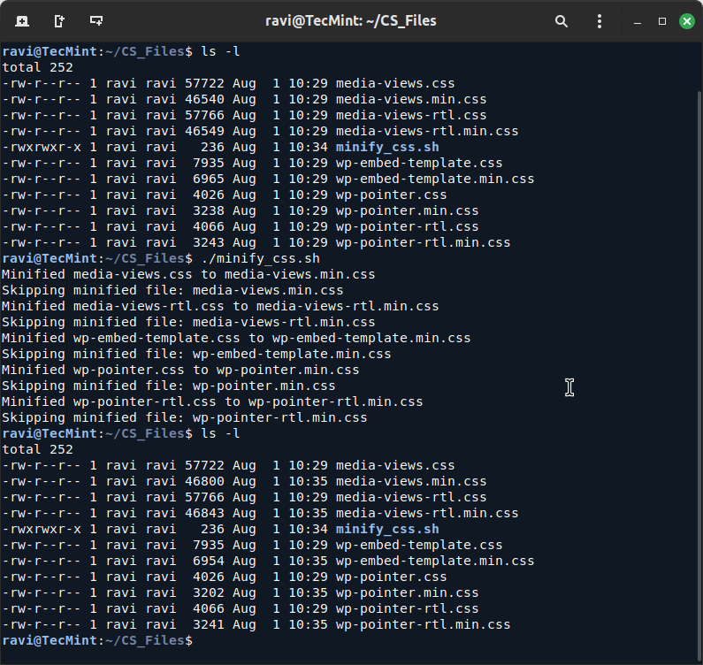Click the ./minify_css.sh command text
The height and width of the screenshot is (665, 703).
(x=261, y=259)
